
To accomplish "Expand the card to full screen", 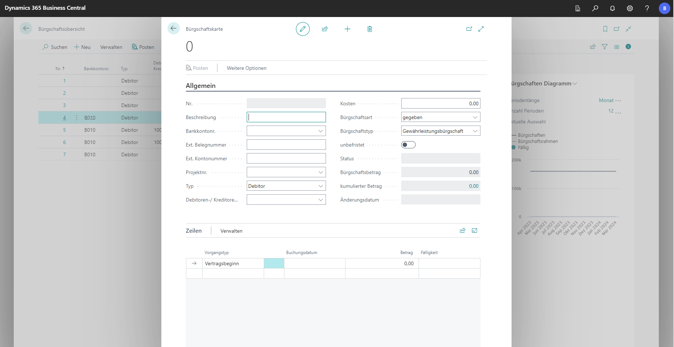I will [481, 29].
